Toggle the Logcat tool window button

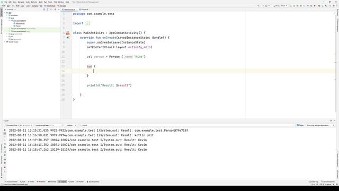[x=63, y=181]
